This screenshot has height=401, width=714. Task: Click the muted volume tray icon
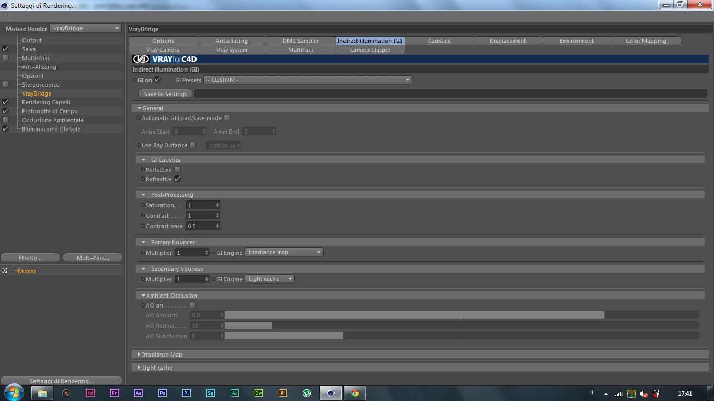coord(644,394)
